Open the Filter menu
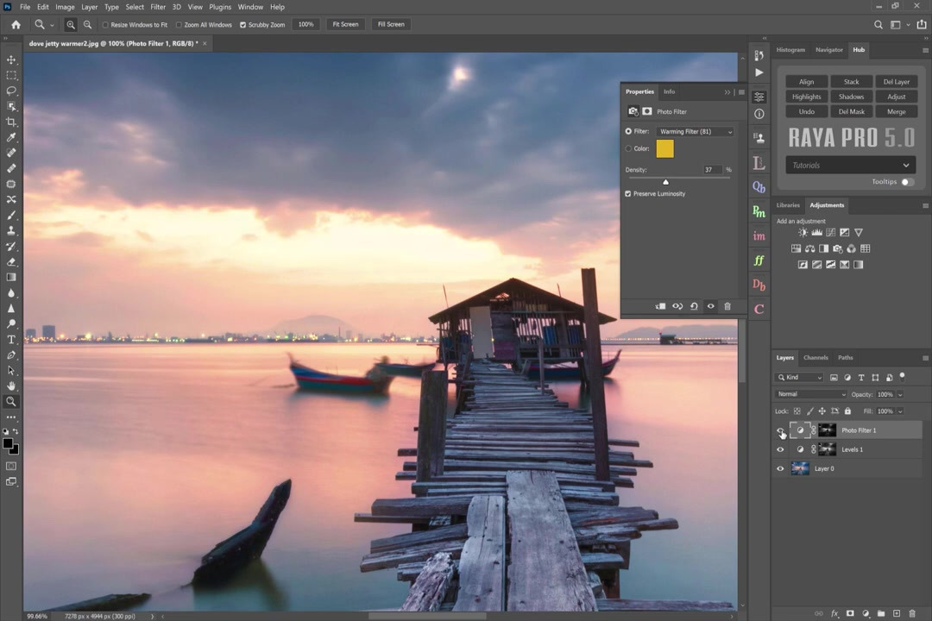This screenshot has width=932, height=621. [x=158, y=7]
